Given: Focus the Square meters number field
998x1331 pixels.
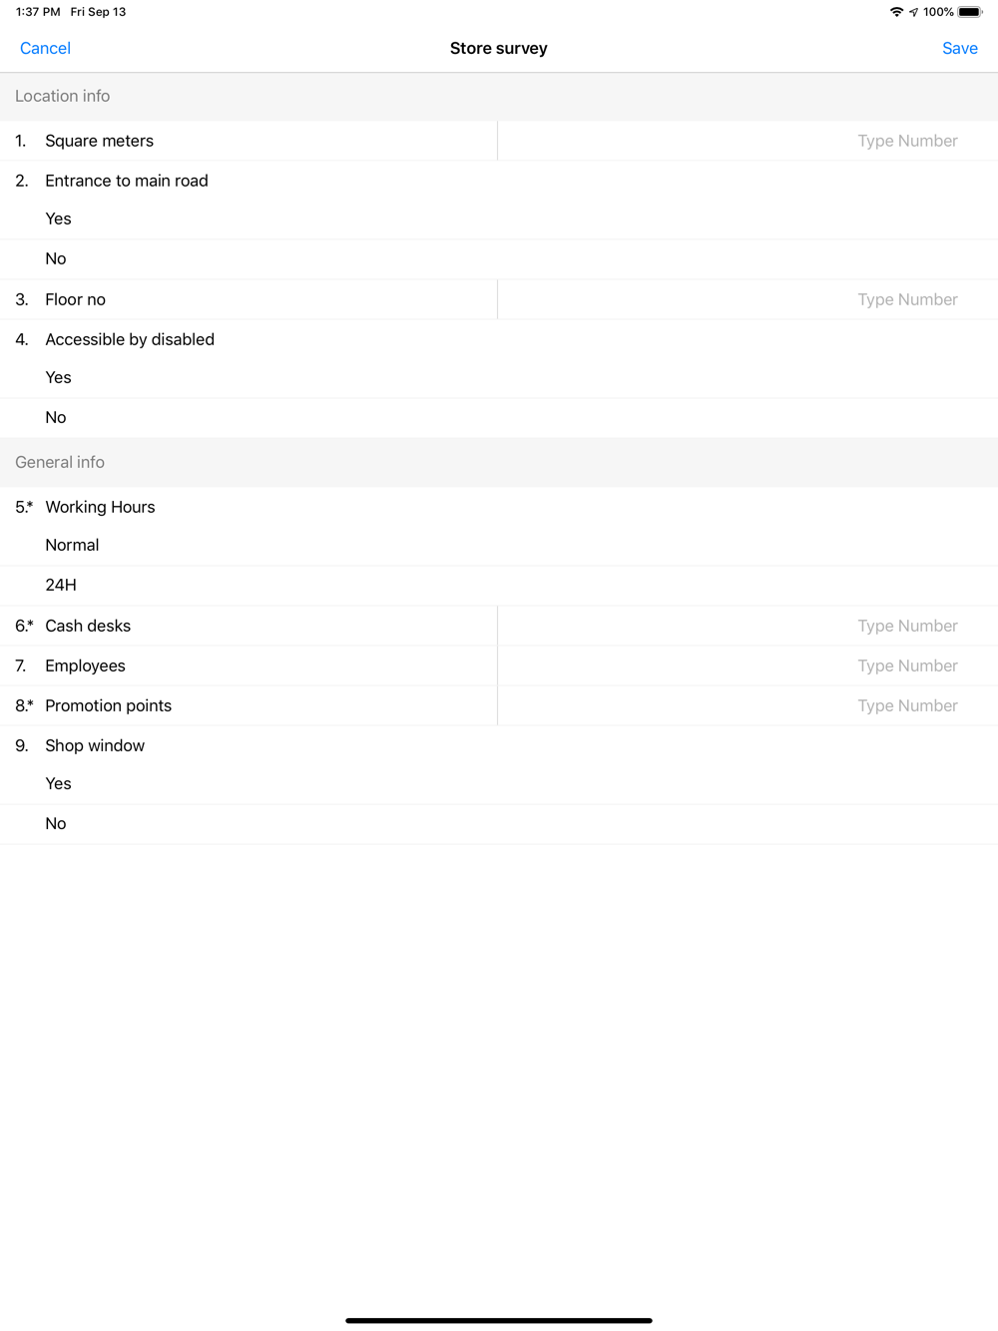Looking at the screenshot, I should coord(748,141).
